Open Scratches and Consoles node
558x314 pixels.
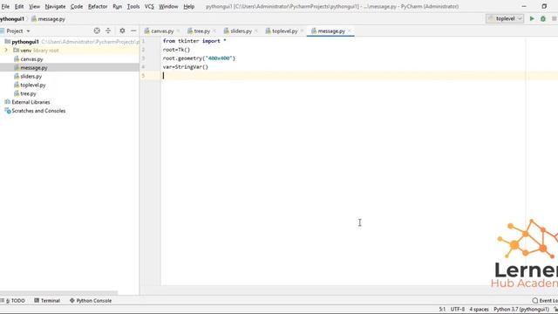point(38,111)
